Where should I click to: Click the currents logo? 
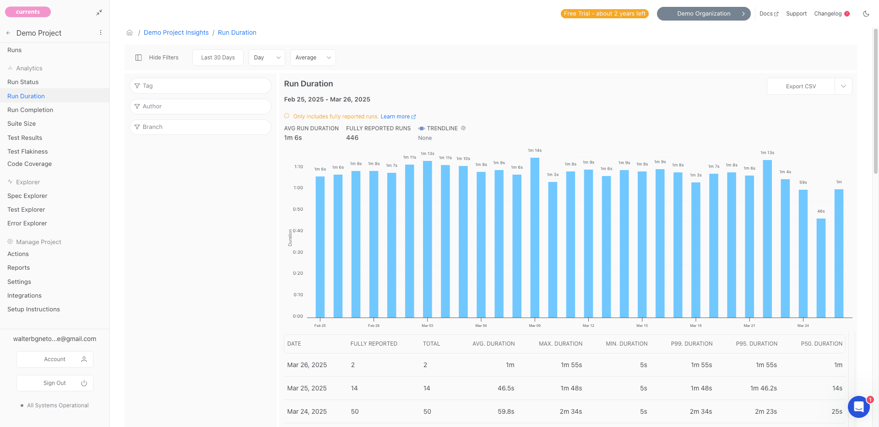tap(28, 12)
